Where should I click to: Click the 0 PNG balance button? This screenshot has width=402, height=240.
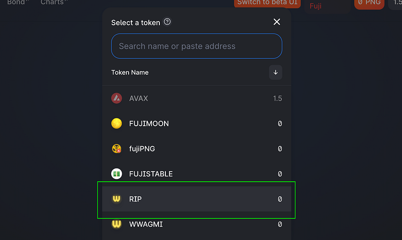coord(369,3)
